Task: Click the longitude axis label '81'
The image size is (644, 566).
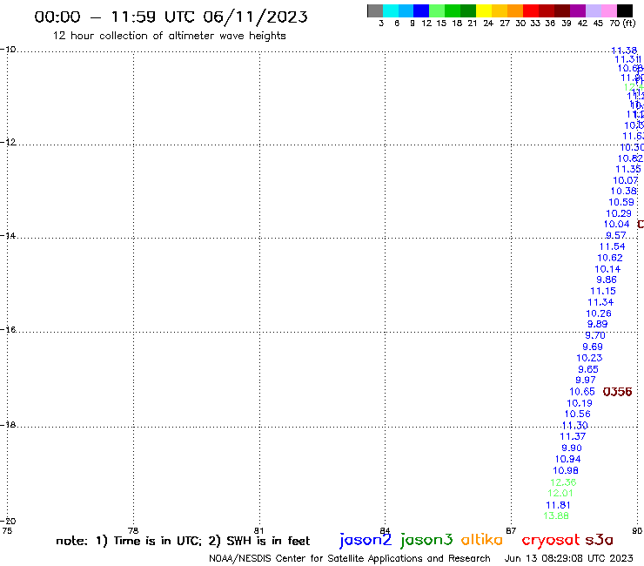Action: coord(258,530)
